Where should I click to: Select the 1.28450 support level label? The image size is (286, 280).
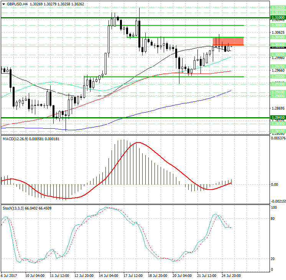tap(277, 118)
